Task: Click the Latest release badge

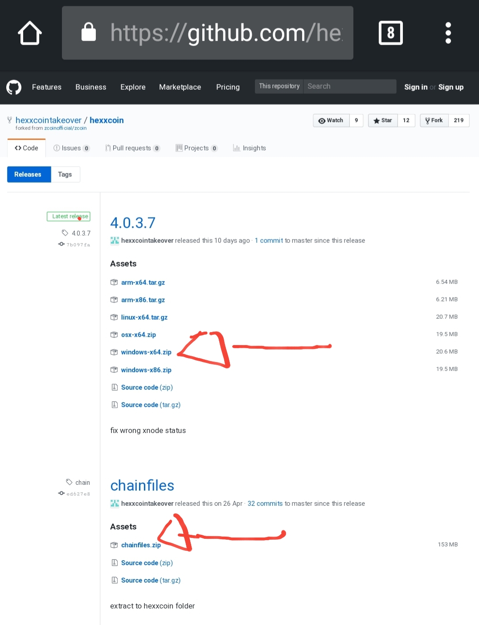Action: [69, 217]
